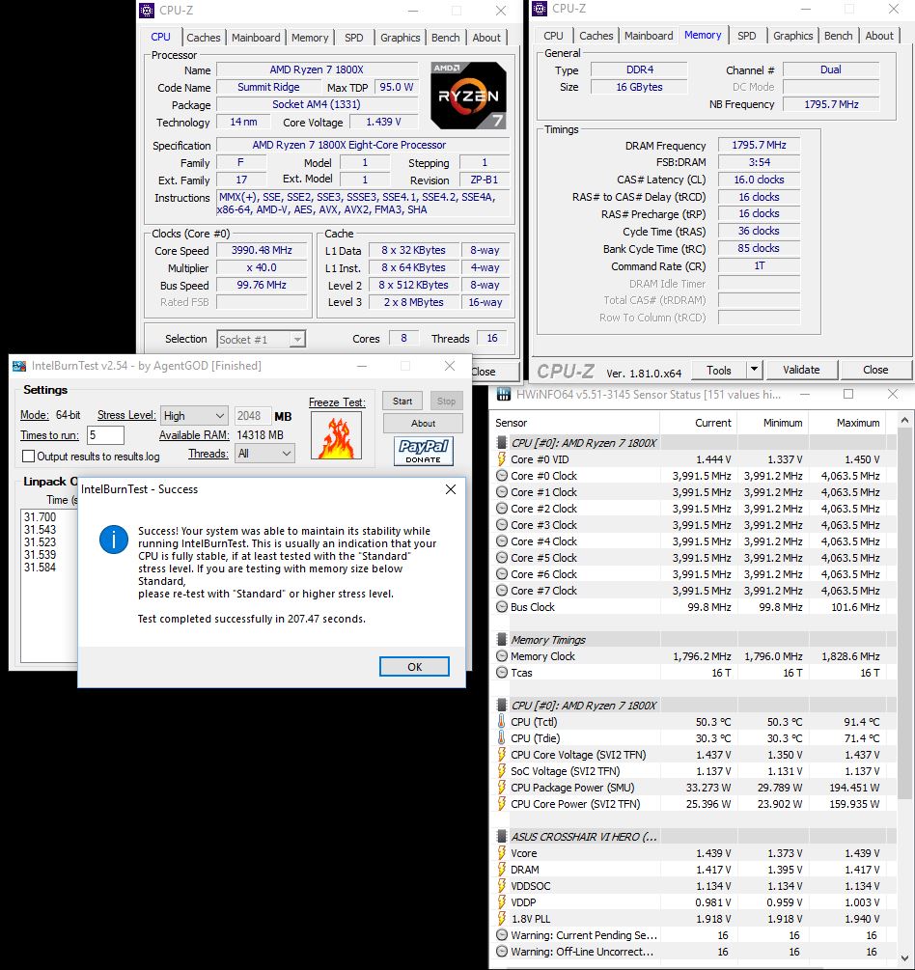Click the CPU (Tctl) thermometer icon
This screenshot has width=915, height=970.
[x=502, y=721]
